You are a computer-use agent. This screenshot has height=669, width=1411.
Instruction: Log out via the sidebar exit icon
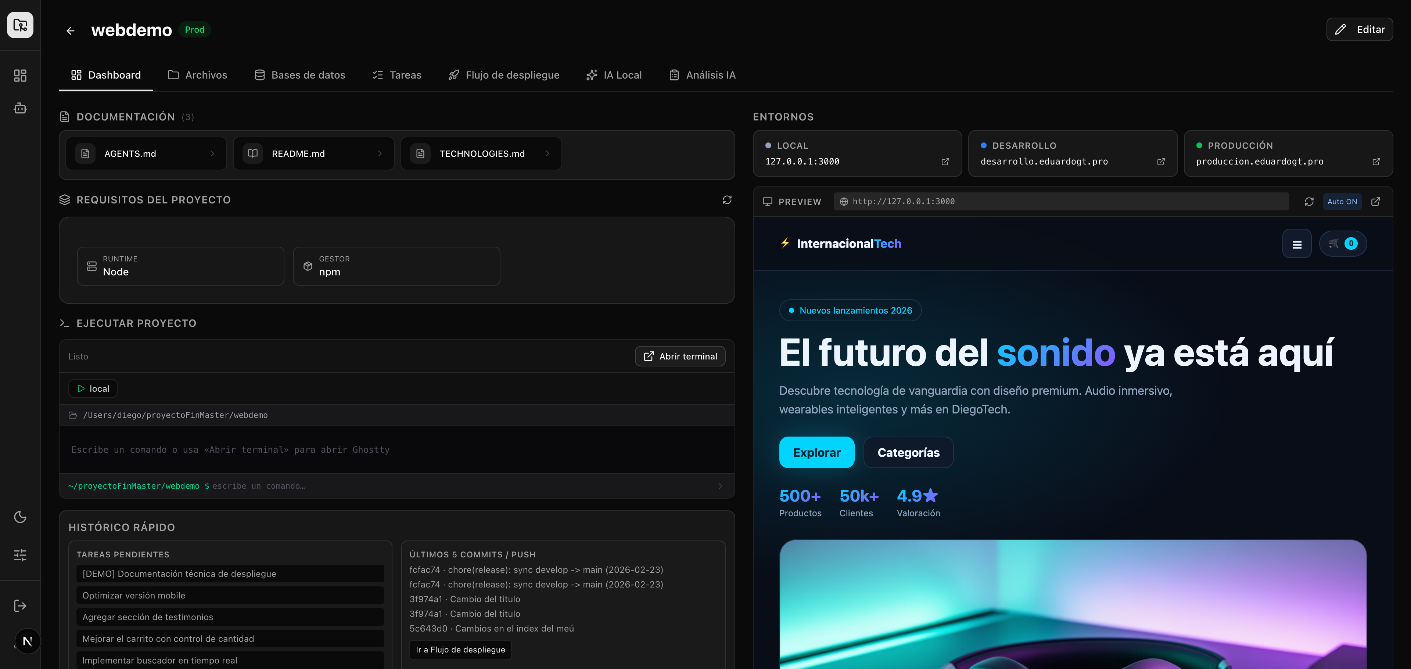(x=20, y=605)
